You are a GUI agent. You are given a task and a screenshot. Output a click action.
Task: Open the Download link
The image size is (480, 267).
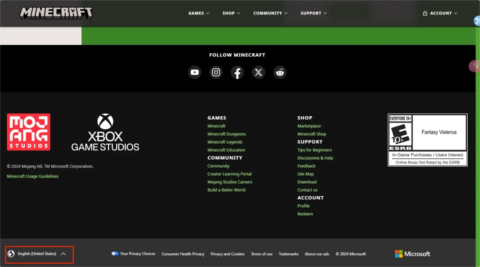click(x=307, y=182)
